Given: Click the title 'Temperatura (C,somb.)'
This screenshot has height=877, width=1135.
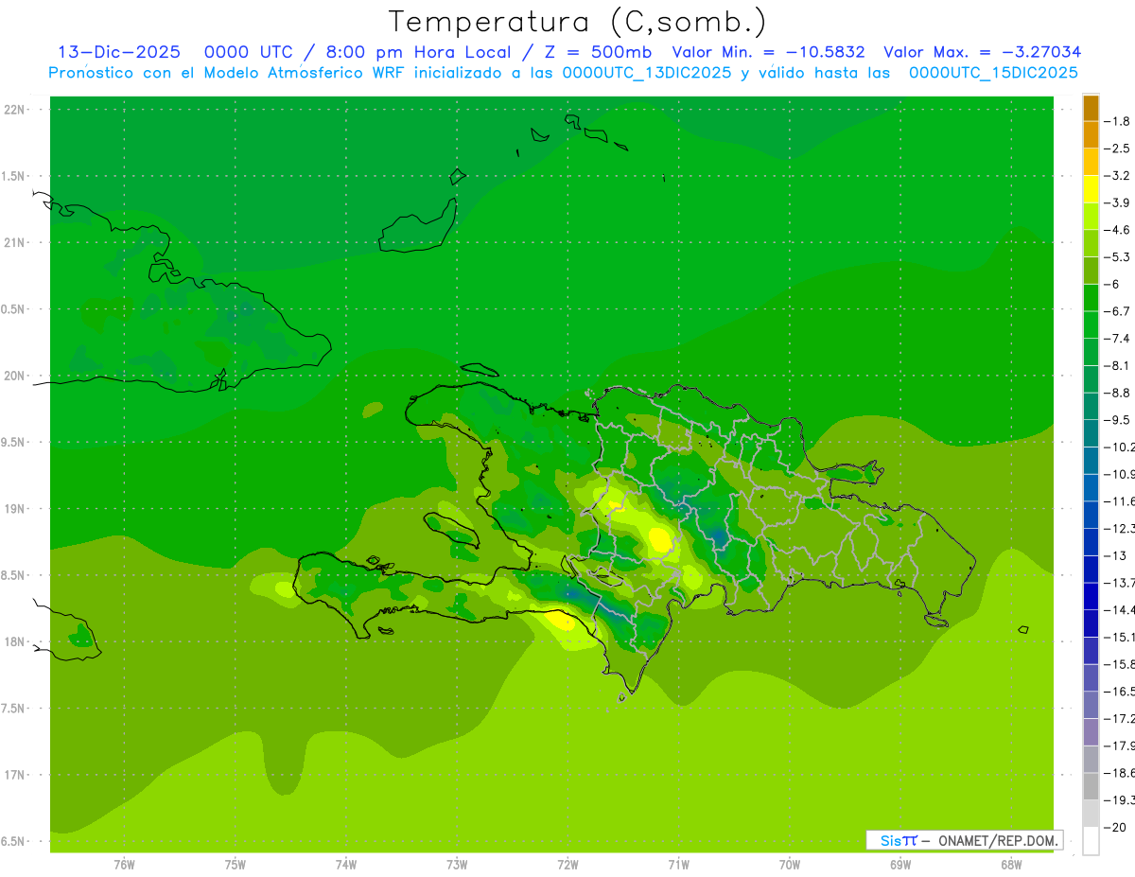Looking at the screenshot, I should 577,22.
